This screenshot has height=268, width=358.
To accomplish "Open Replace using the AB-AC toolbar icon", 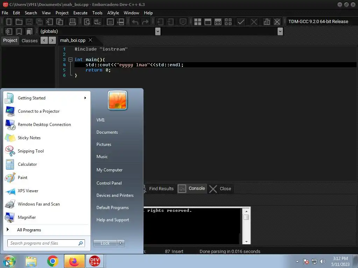I will [97, 22].
